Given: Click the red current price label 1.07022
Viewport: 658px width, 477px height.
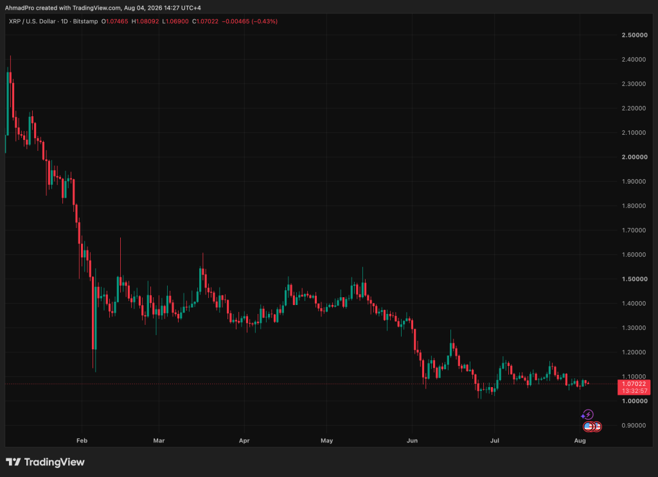Looking at the screenshot, I should pos(634,384).
